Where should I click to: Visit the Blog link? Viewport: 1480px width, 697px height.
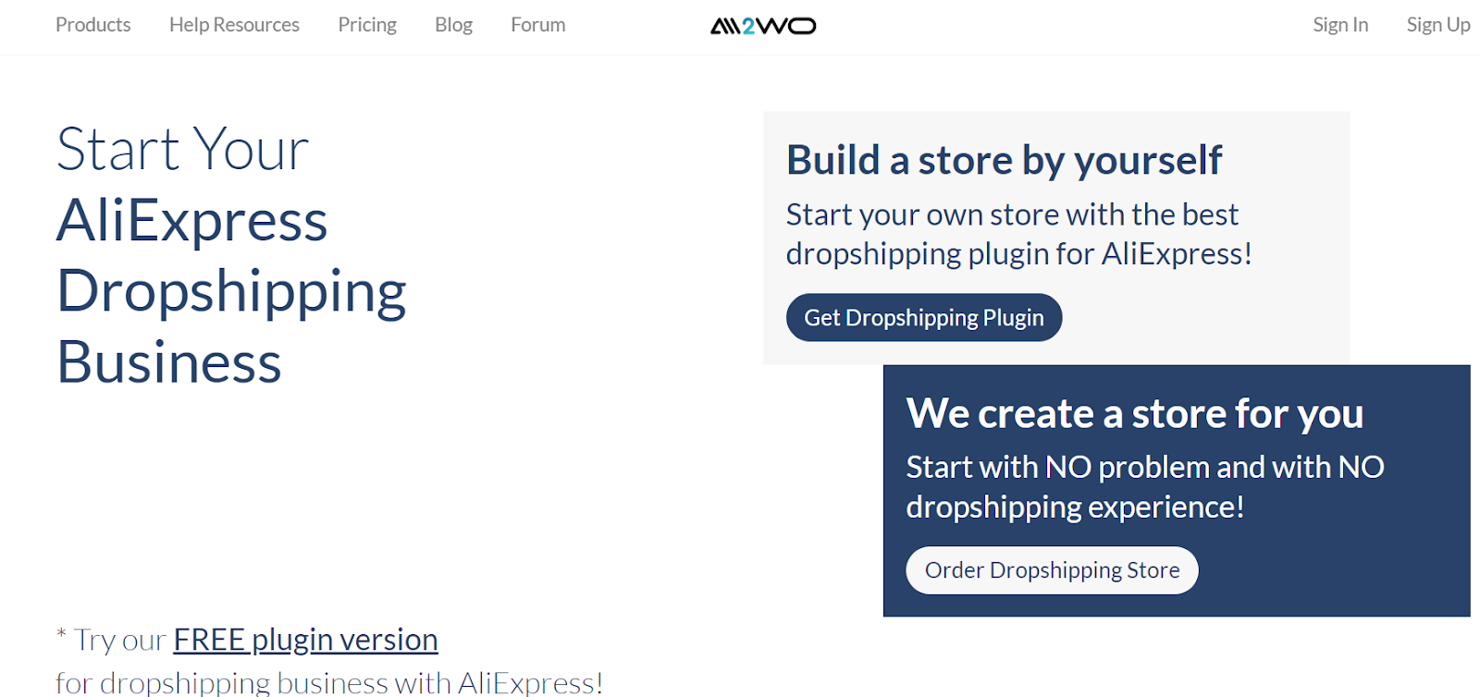453,25
